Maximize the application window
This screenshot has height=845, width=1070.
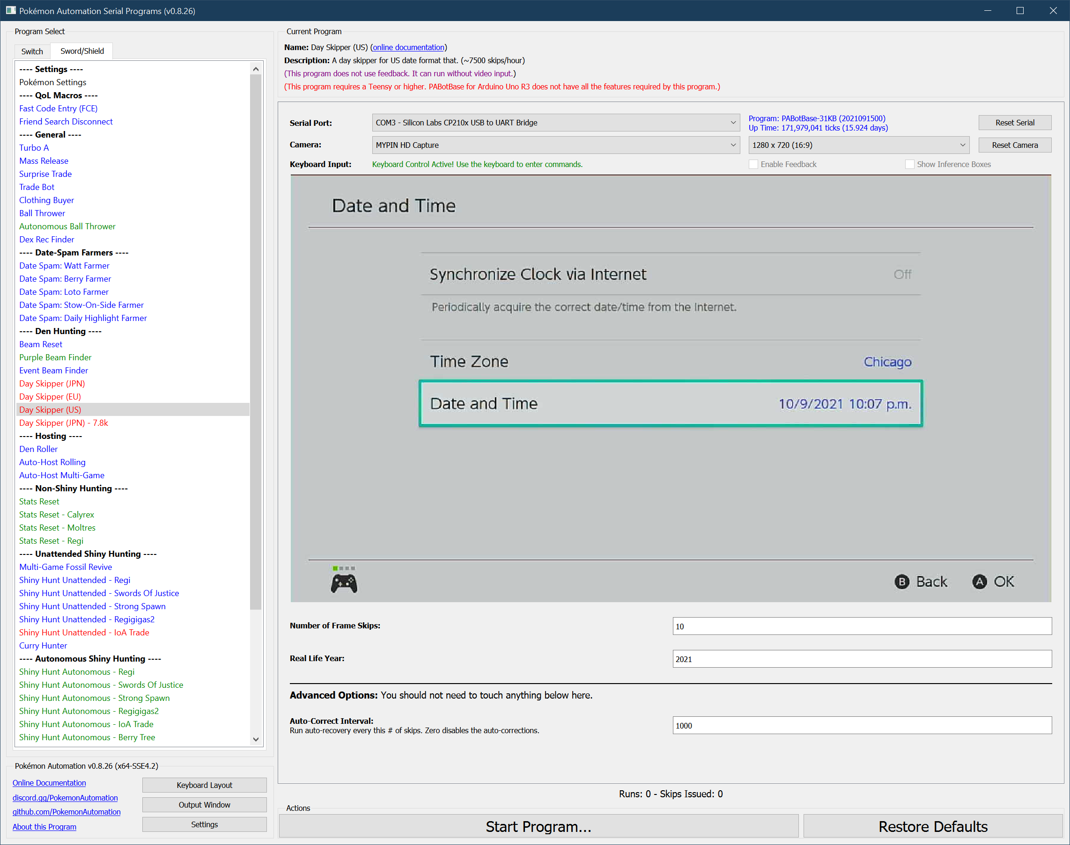[1020, 10]
